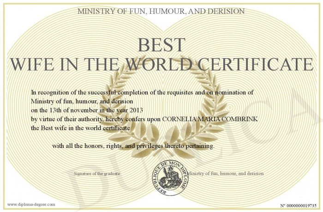This screenshot has height=212, width=323.
Task: Select 'the Best wife in the world certificate' line
Action: tap(81, 128)
